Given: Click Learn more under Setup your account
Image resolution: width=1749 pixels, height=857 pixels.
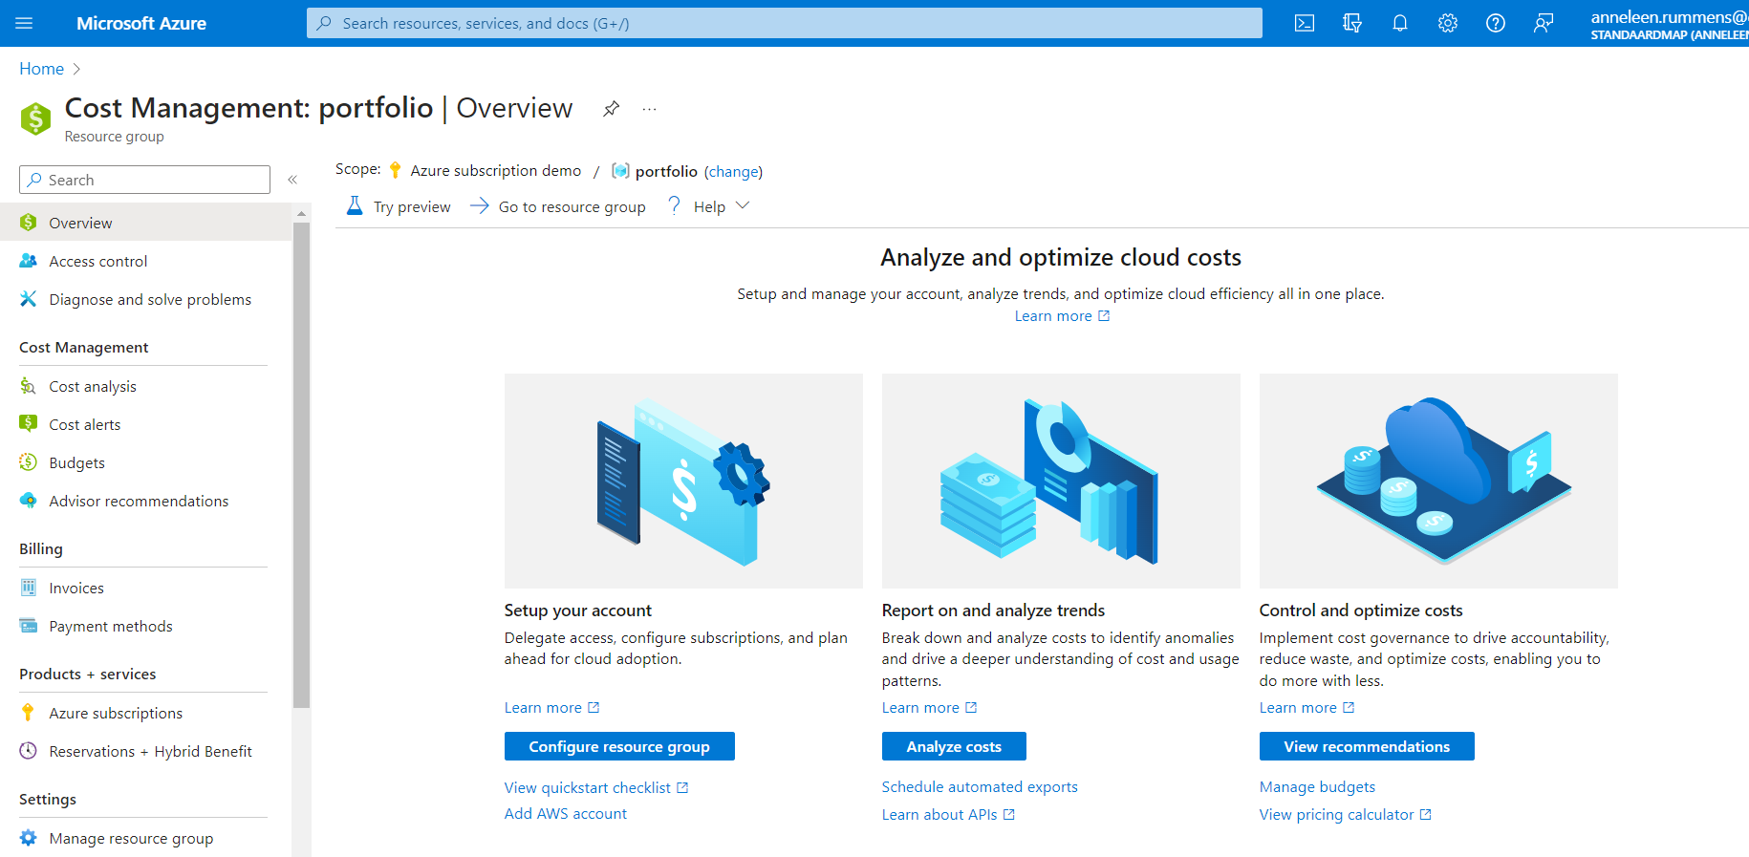Looking at the screenshot, I should 551,708.
